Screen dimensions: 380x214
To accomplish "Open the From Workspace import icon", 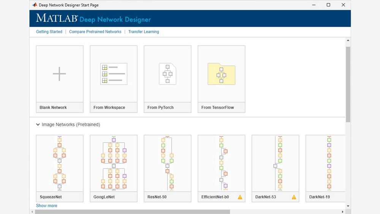I will click(x=113, y=74).
